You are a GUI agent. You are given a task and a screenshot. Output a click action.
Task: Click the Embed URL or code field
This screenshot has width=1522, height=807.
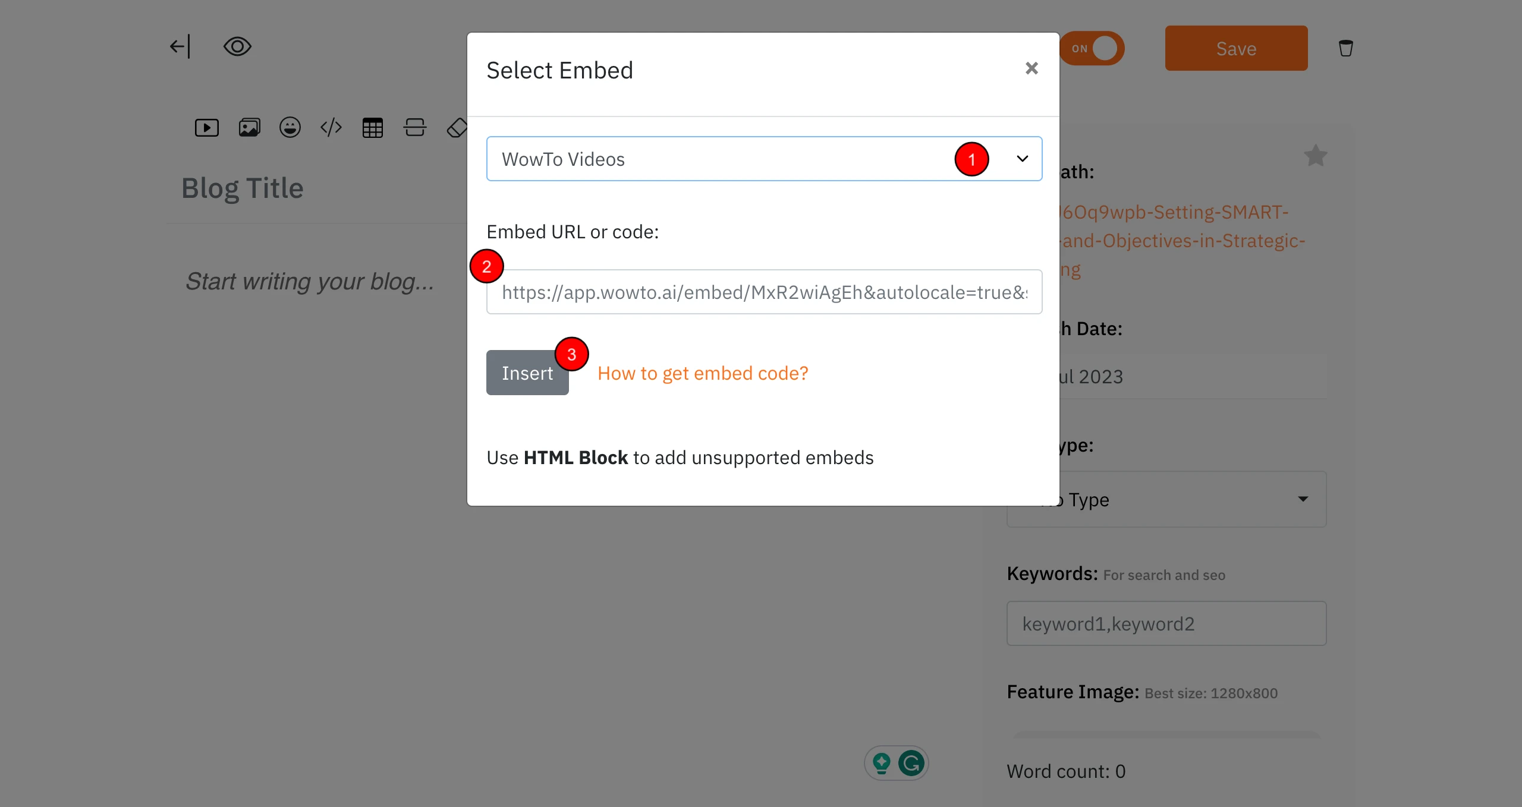763,292
